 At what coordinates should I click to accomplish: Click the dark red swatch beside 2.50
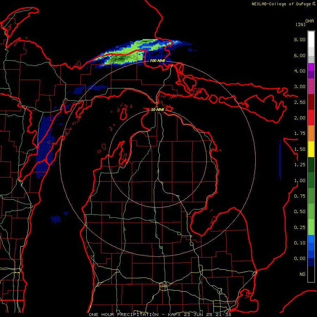(x=311, y=102)
